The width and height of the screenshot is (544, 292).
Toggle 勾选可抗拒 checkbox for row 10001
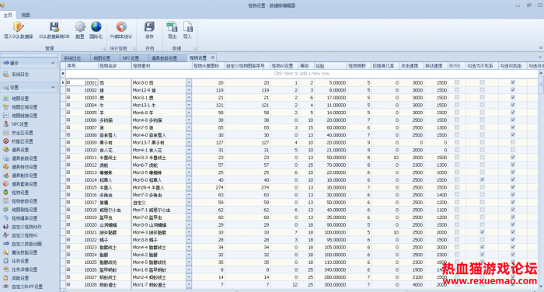(513, 82)
